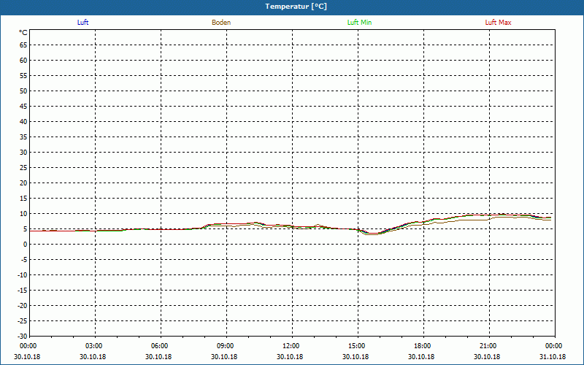Click the 40 value on the y-axis

pyautogui.click(x=23, y=122)
